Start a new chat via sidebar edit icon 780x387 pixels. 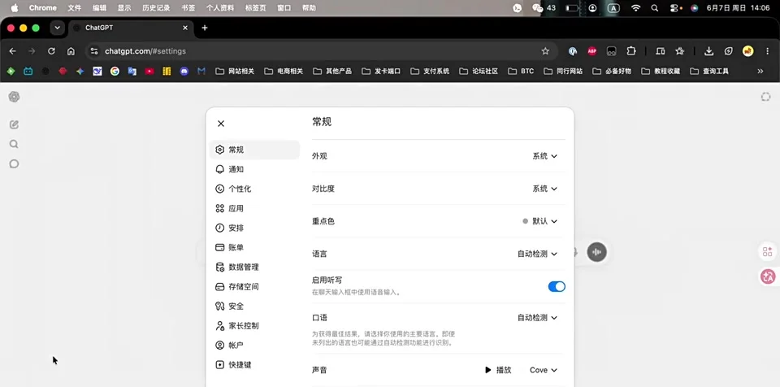click(14, 124)
